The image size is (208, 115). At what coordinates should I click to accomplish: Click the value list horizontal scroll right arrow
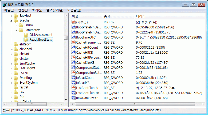coord(203,104)
